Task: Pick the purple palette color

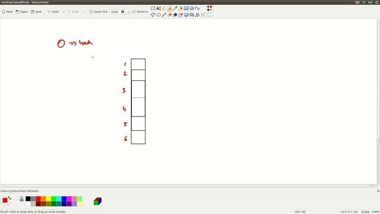Action: click(69, 204)
